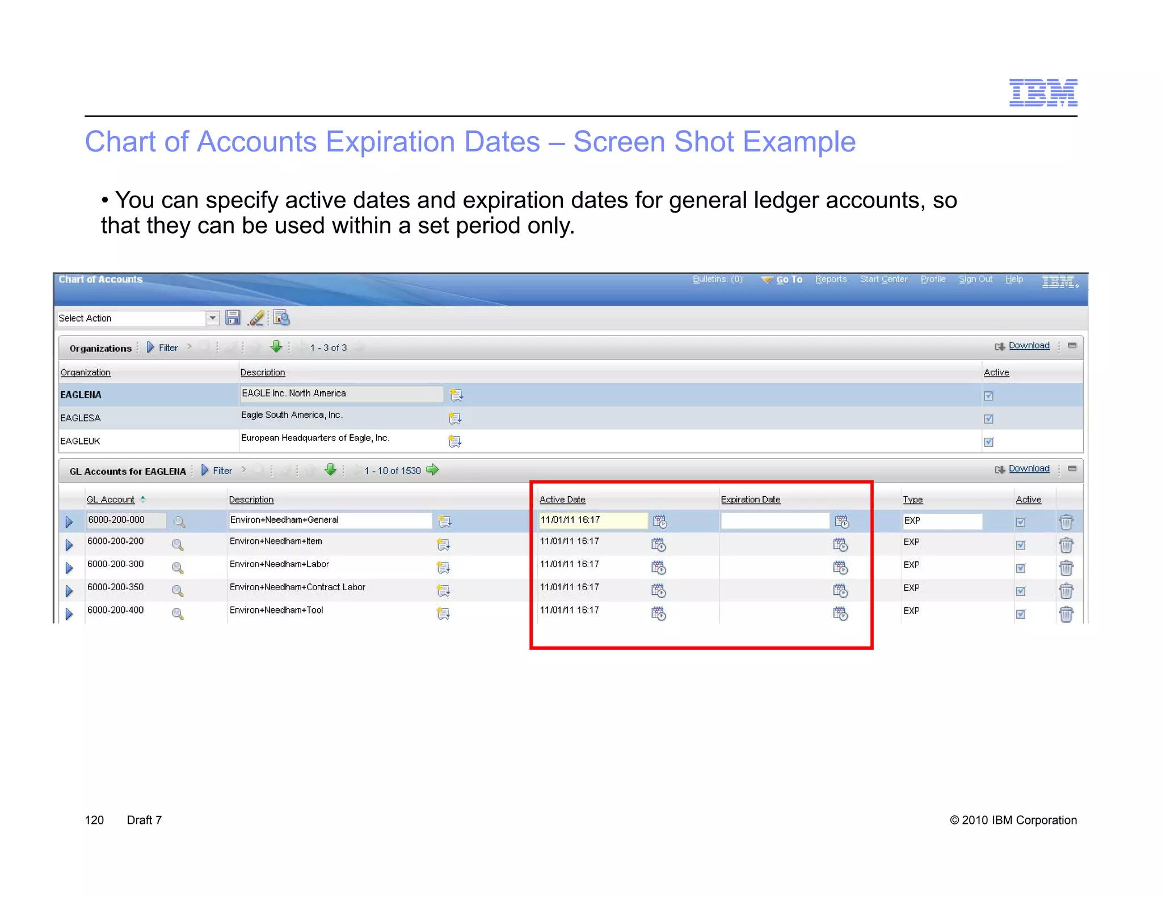
Task: Collapse the Organizations table section
Action: [x=1072, y=345]
